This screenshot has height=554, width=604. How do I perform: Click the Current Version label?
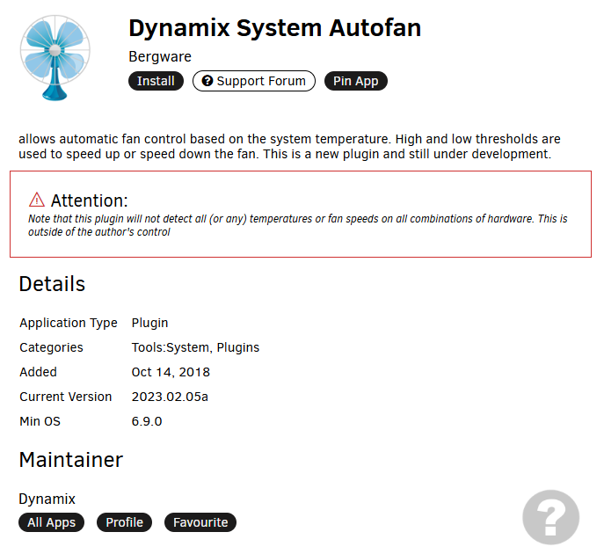(x=66, y=397)
